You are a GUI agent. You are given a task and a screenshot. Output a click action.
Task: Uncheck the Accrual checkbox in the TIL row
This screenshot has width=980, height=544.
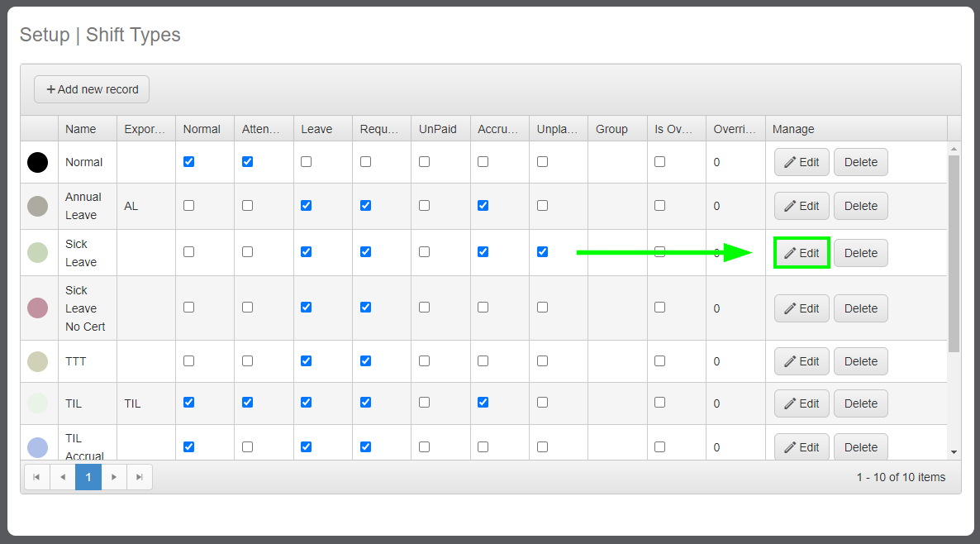point(483,403)
